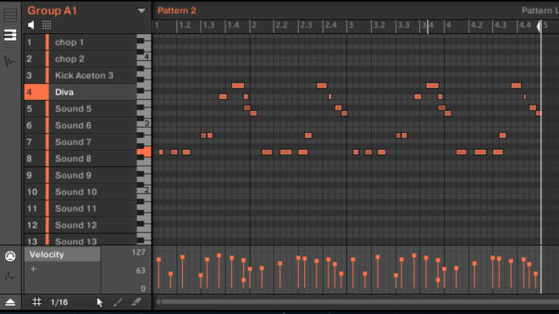Select Sound 5 slot

pyautogui.click(x=80, y=108)
